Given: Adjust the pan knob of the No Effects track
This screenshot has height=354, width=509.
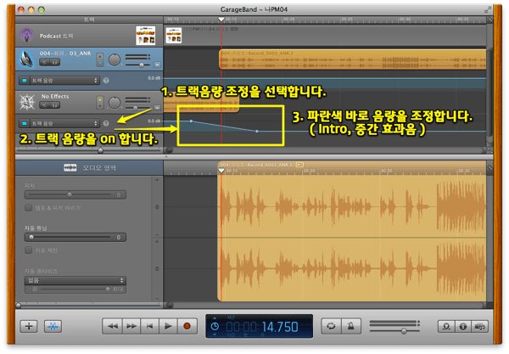Looking at the screenshot, I should tap(115, 103).
